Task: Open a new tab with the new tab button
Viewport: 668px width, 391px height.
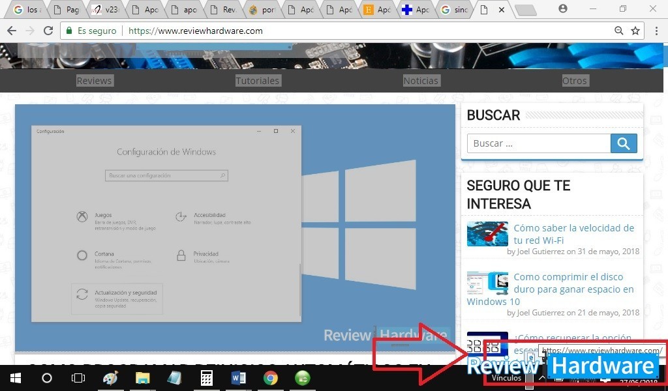Action: 525,10
